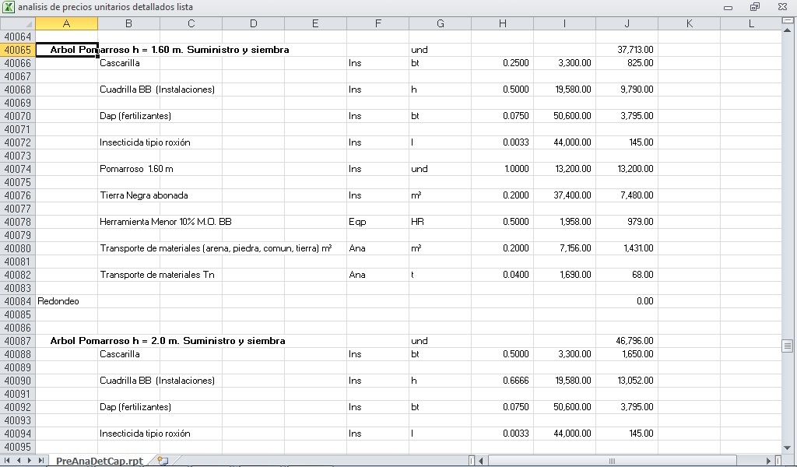Click 'Cuadrilla BB (Instalaciones)' in row 40068
Screen dimensions: 797x467
tap(157, 90)
